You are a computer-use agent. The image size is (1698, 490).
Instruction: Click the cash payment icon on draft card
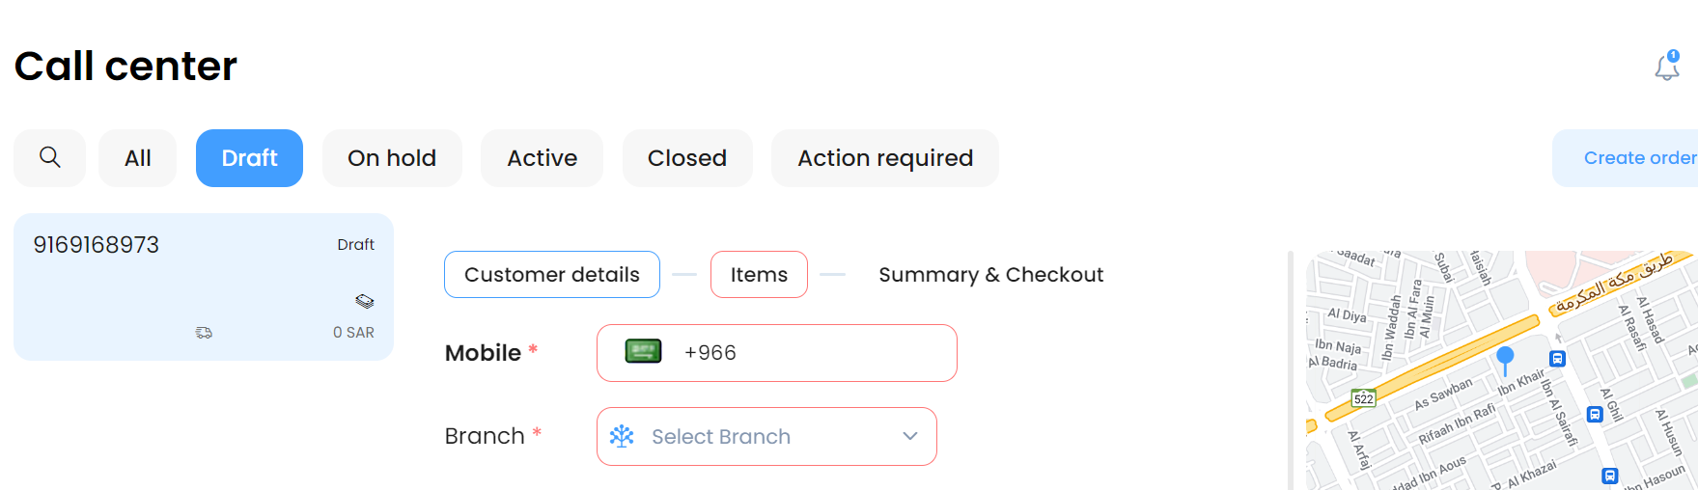364,301
